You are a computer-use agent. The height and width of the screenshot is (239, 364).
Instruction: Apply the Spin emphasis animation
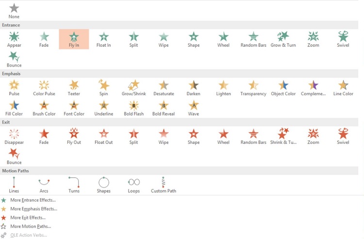click(x=104, y=87)
